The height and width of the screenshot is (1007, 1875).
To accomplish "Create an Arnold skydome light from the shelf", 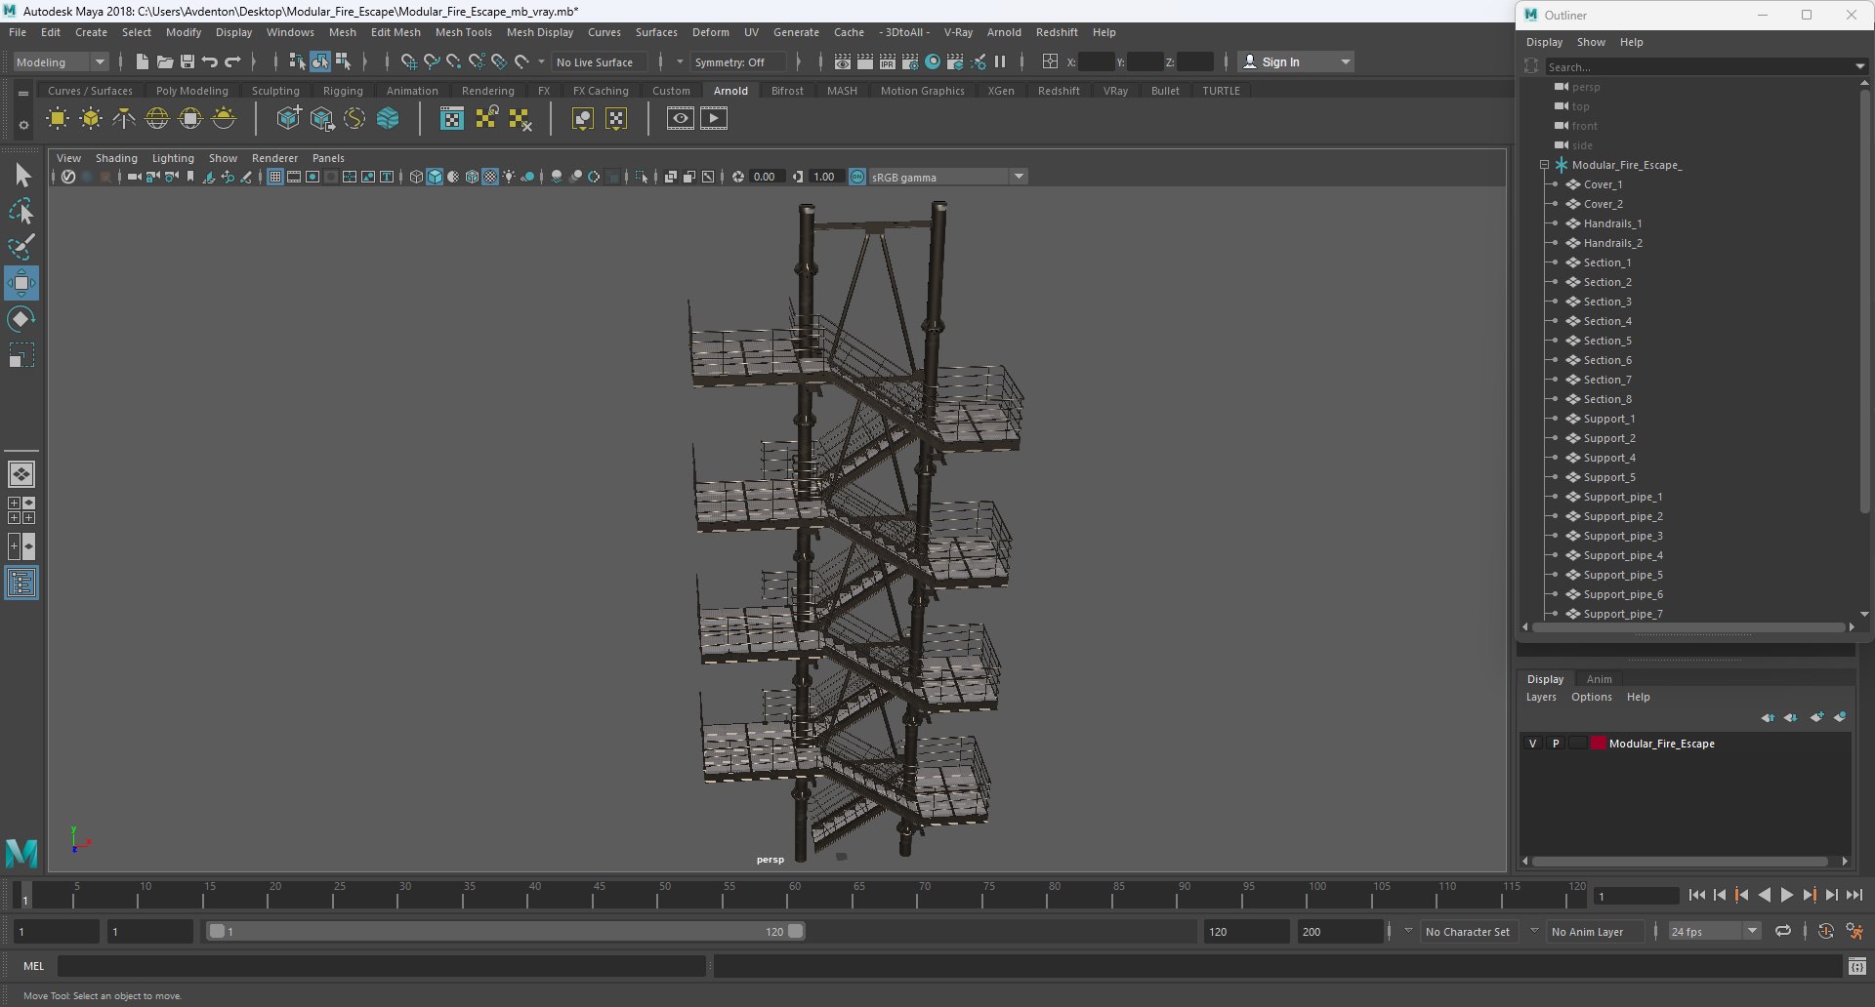I will pyautogui.click(x=157, y=119).
